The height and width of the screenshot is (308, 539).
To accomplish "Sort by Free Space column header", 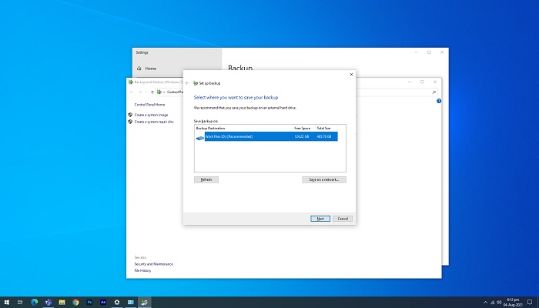I will [x=301, y=128].
